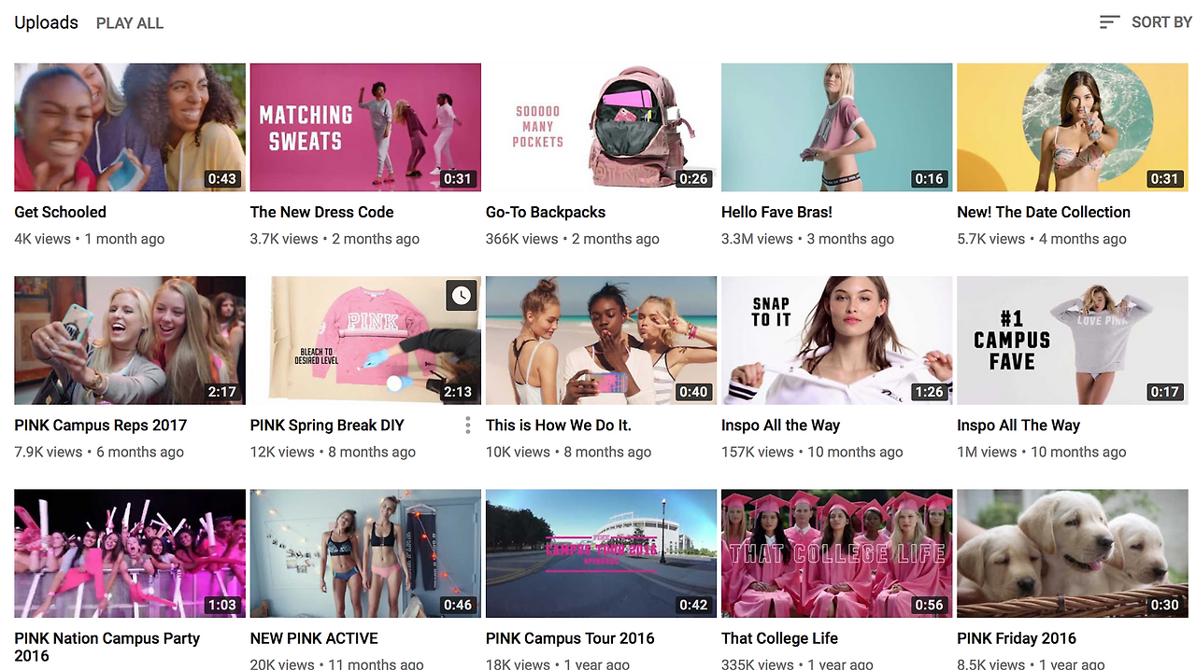Open the beach selfie video thumbnail

coord(601,341)
